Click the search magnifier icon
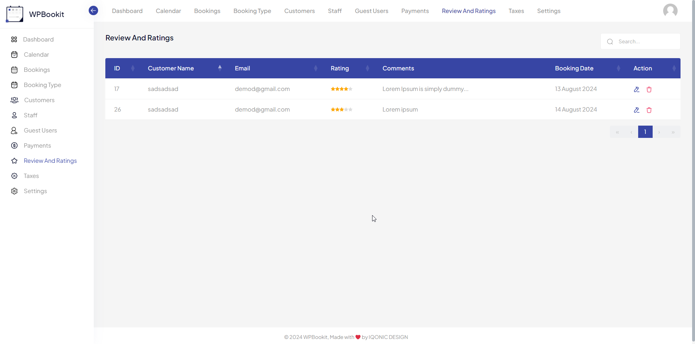Screen dimensions: 695x344 tap(610, 42)
